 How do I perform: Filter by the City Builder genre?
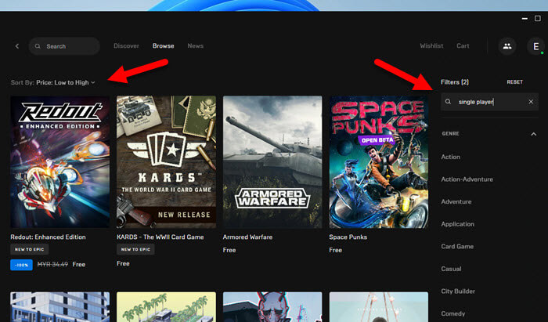458,291
